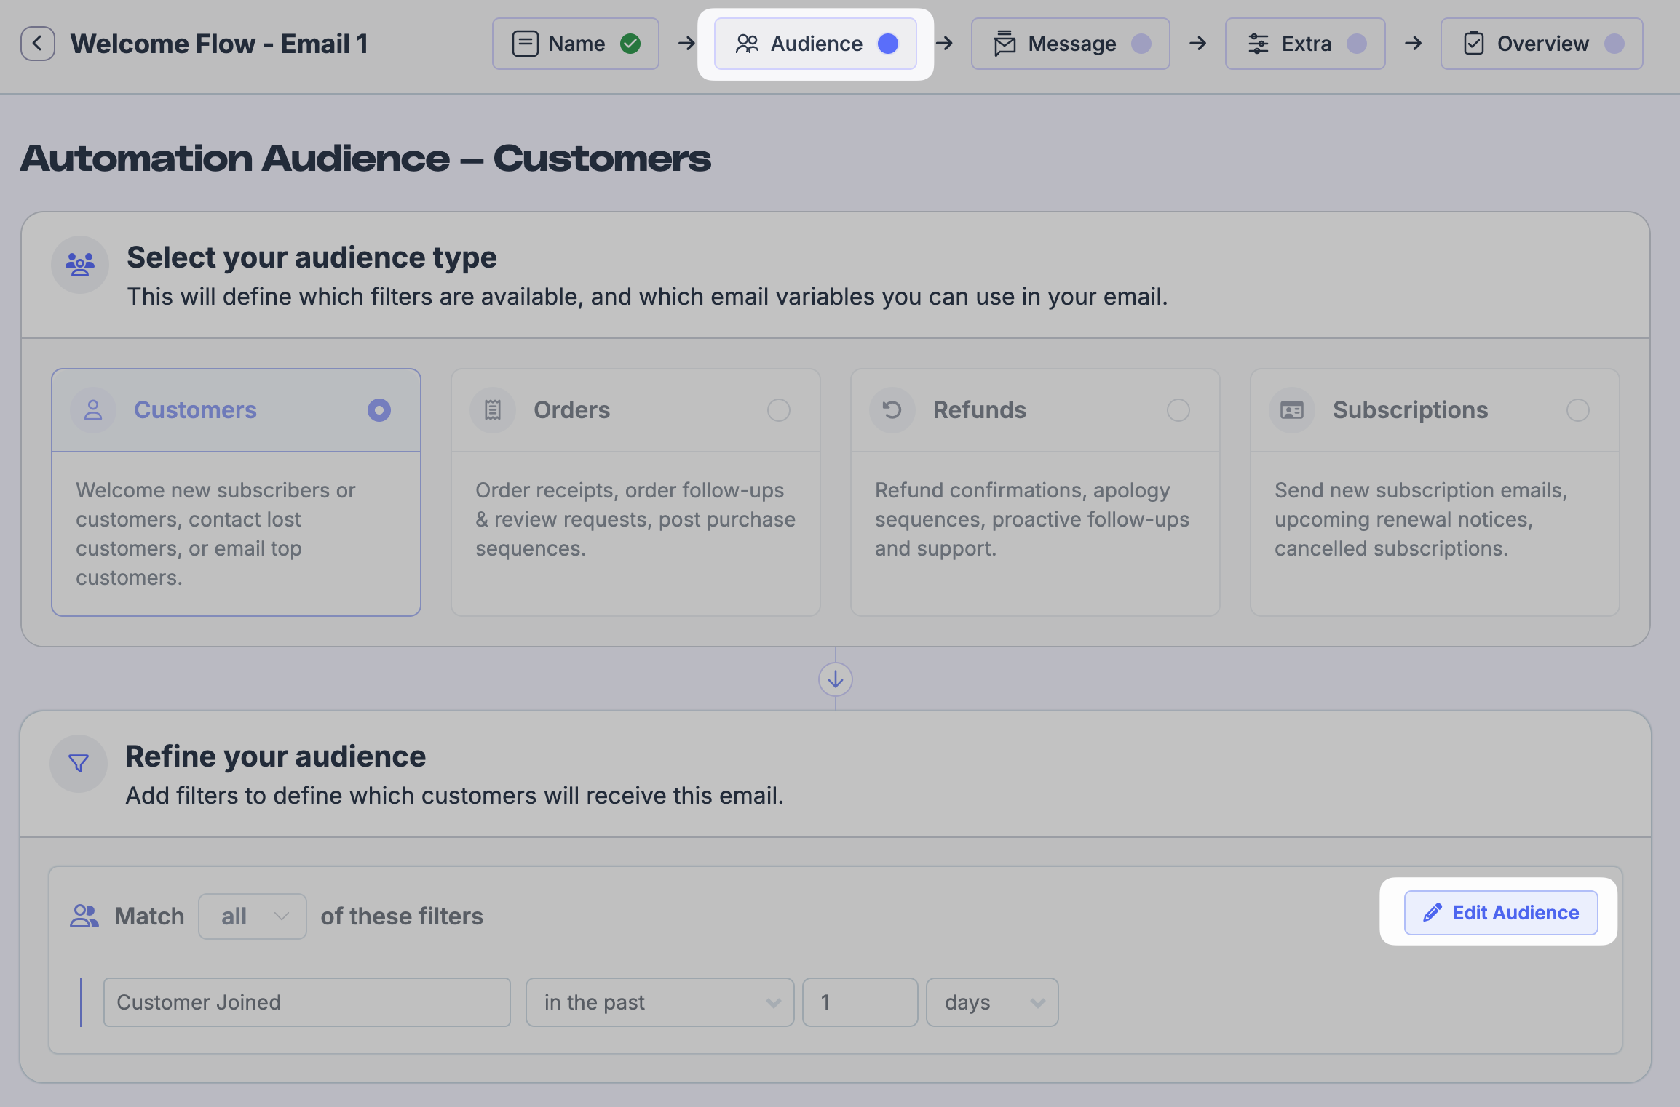
Task: Click the users icon next to Match
Action: [x=84, y=916]
